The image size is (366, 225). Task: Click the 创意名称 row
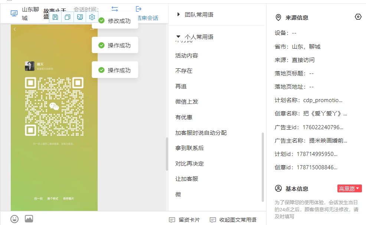[x=311, y=114]
